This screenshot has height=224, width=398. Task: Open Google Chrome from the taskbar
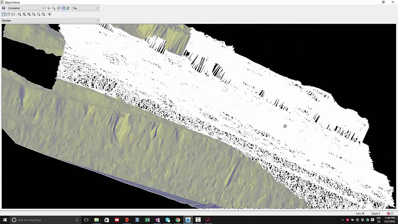click(178, 220)
